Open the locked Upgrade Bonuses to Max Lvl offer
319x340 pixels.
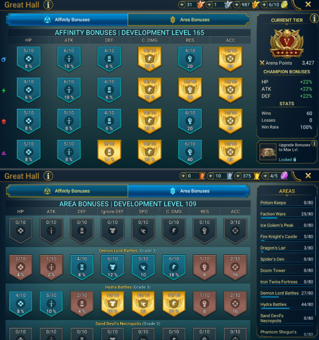tap(287, 152)
